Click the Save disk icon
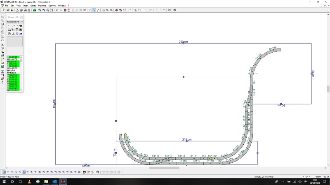The image size is (330, 185). click(12, 10)
